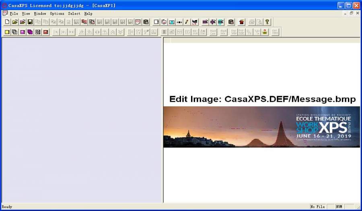Click the cyan camera-like icon
This screenshot has width=362, height=211.
click(x=220, y=22)
